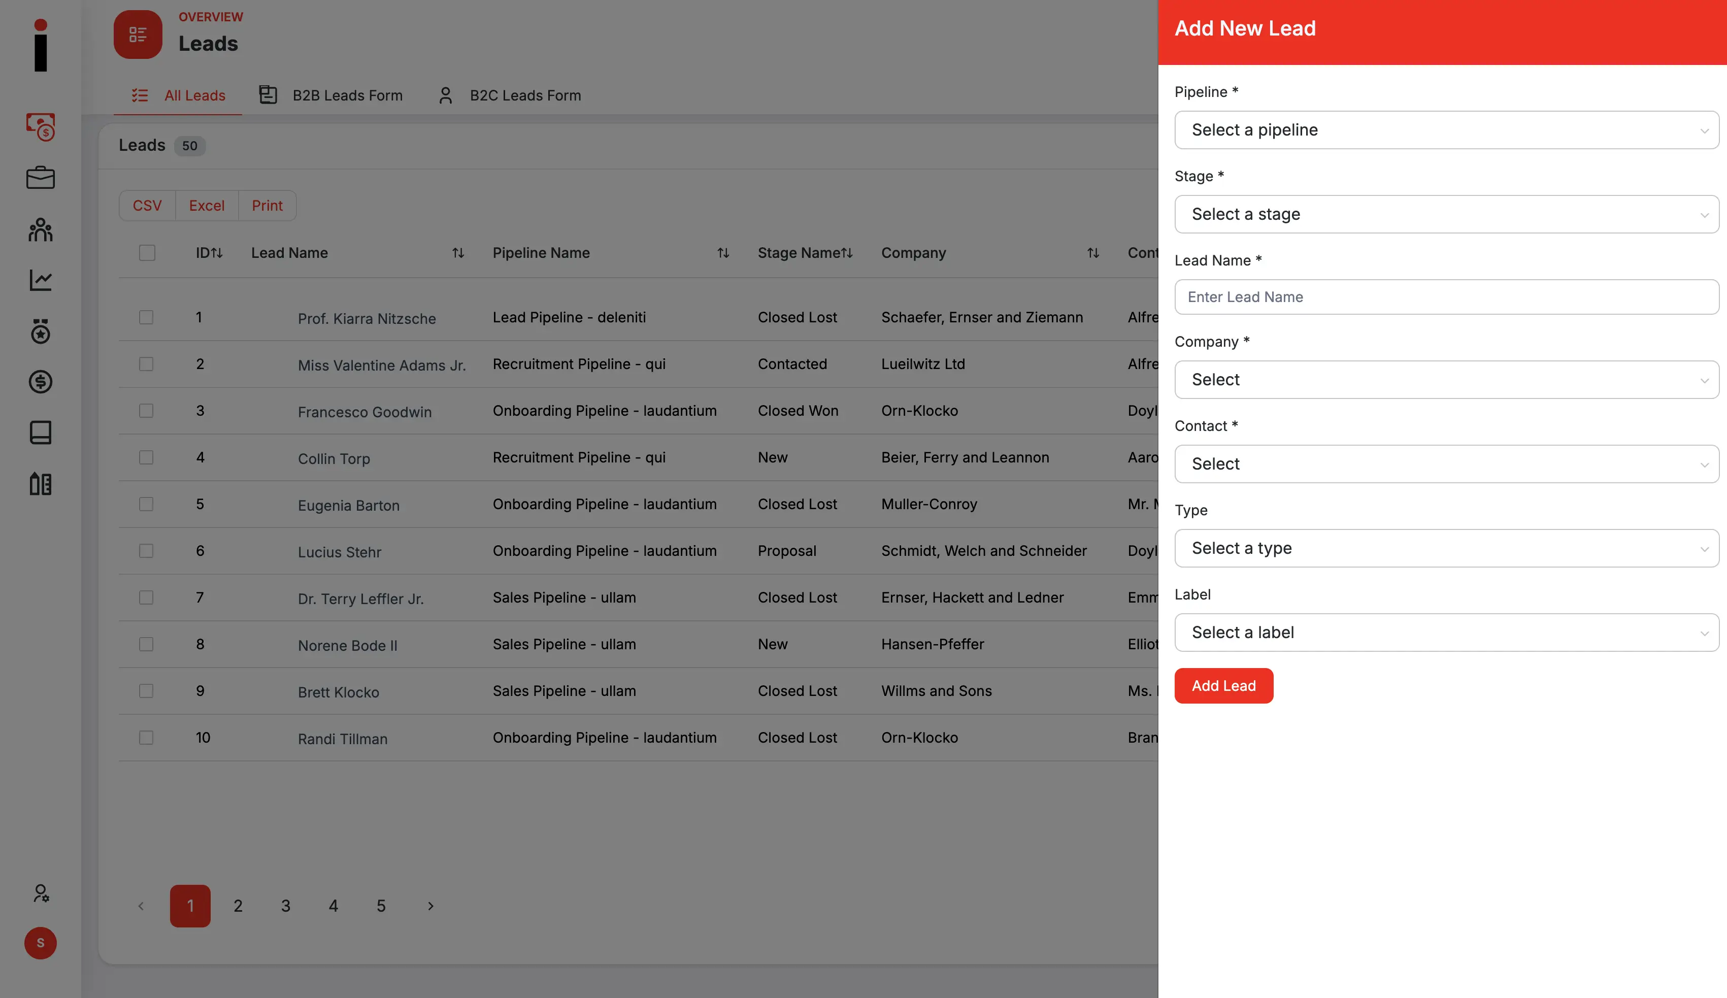Open the Select a stage dropdown

click(x=1447, y=215)
